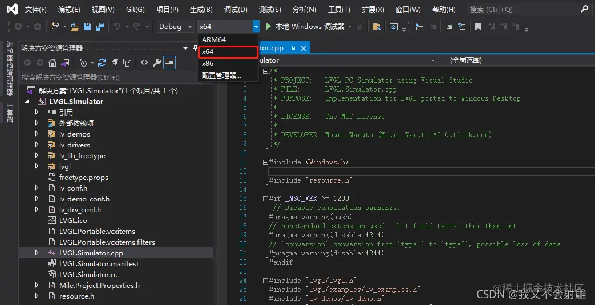Open the 文件(F) menu
This screenshot has height=305, width=595.
[36, 10]
